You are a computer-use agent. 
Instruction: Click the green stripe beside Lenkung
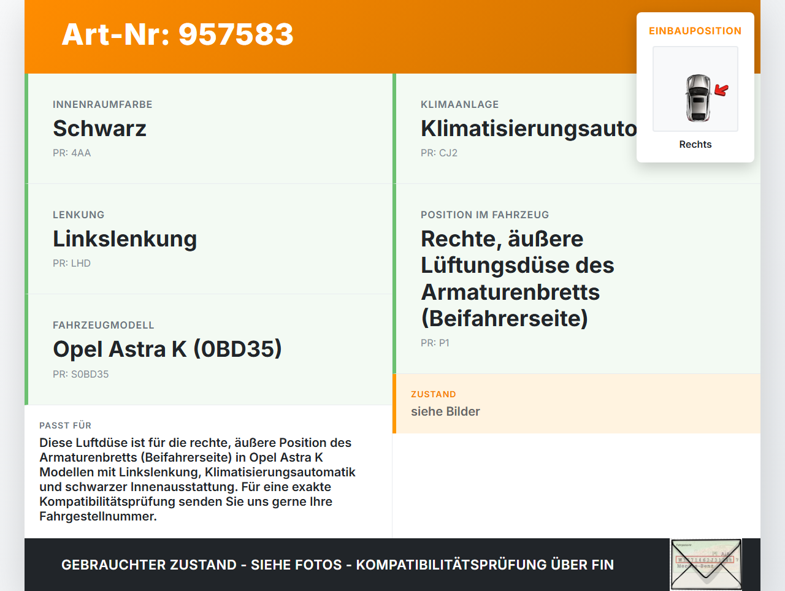pyautogui.click(x=26, y=238)
